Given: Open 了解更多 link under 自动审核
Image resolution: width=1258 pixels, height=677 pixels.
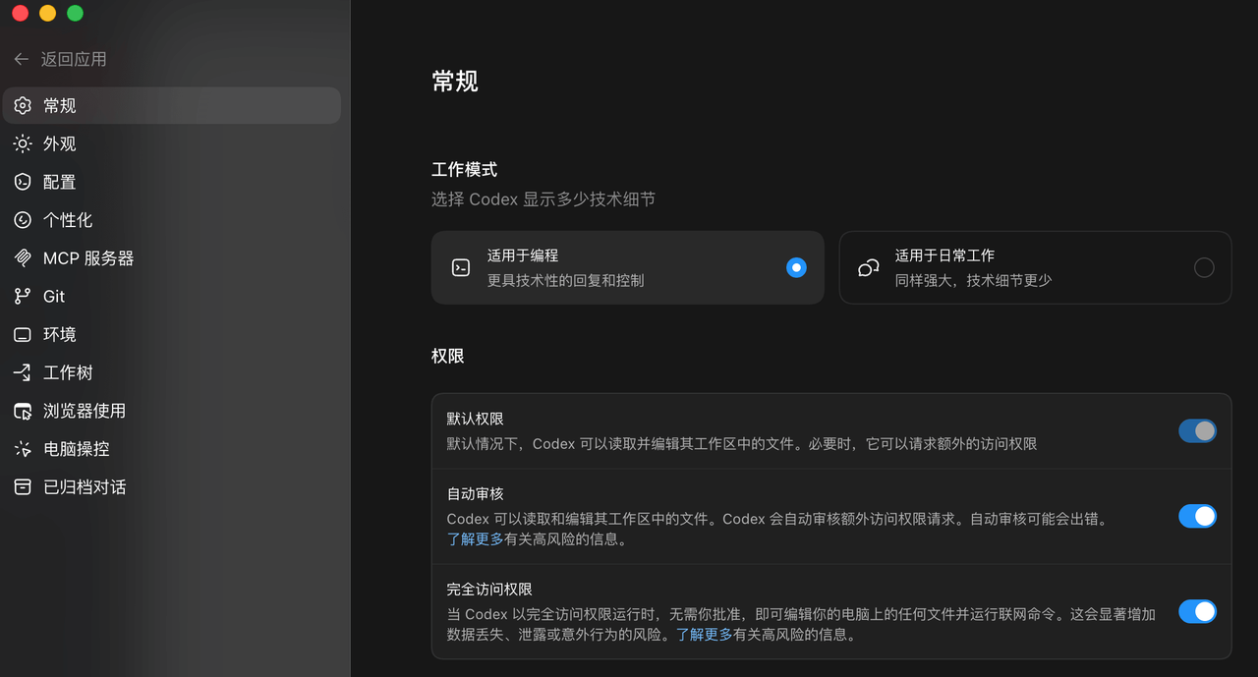Looking at the screenshot, I should coord(475,538).
